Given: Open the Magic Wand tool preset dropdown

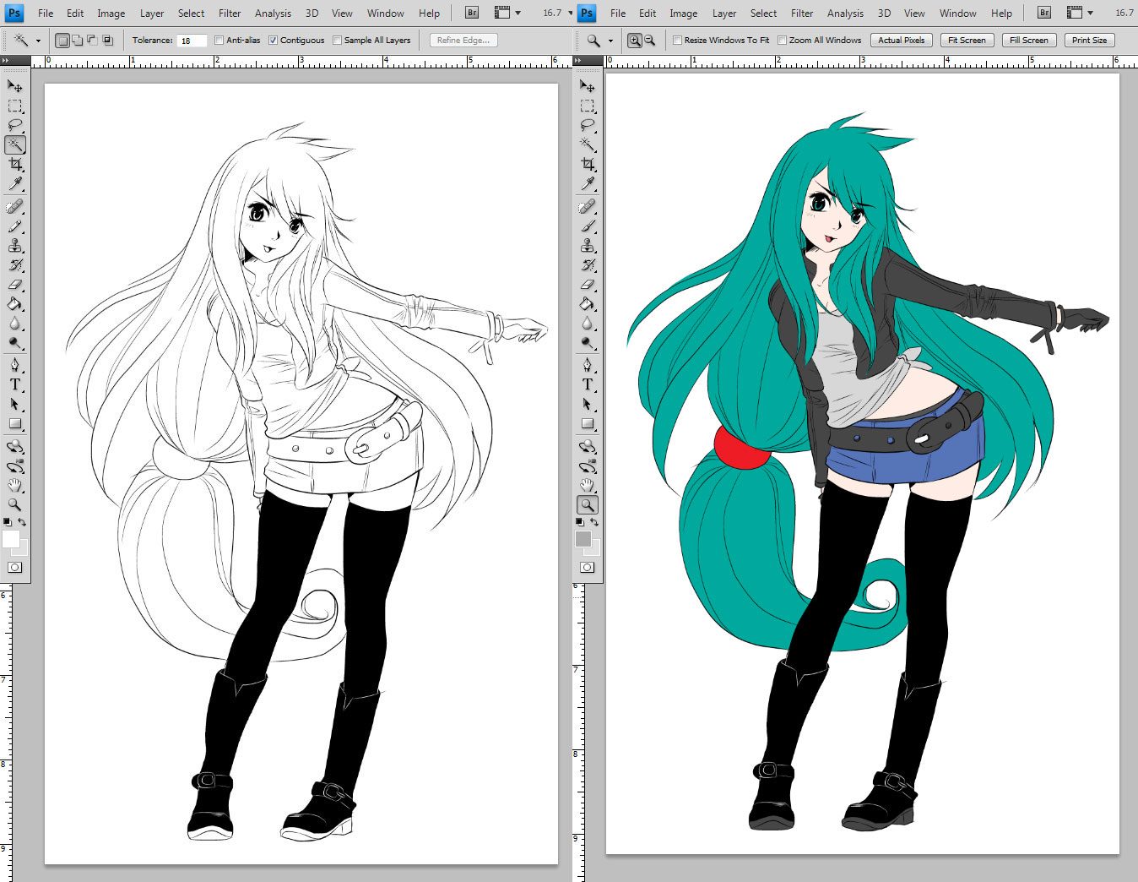Looking at the screenshot, I should 38,41.
